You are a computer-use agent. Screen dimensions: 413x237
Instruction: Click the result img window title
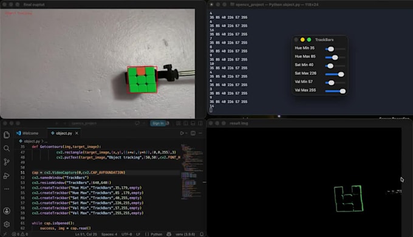tap(239, 123)
